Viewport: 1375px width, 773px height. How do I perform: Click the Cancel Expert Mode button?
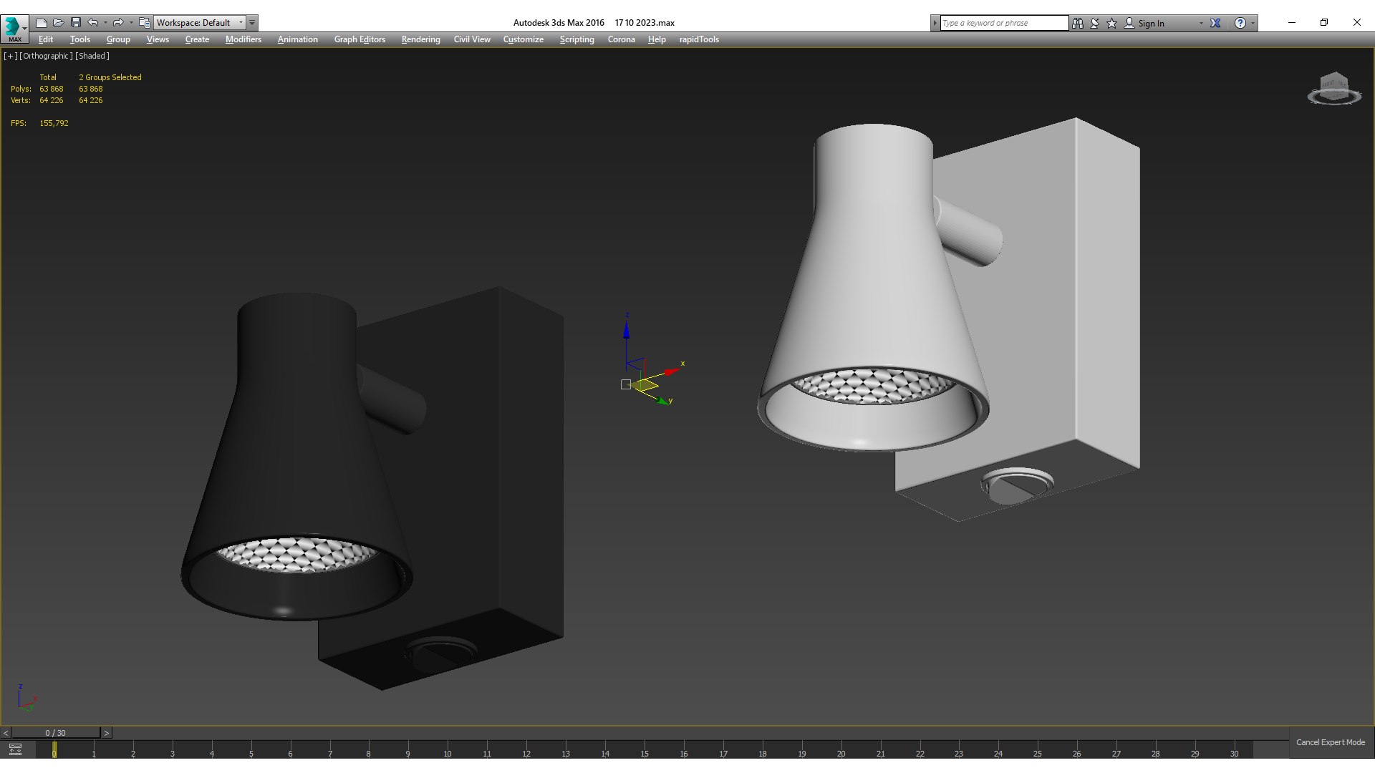pos(1330,742)
